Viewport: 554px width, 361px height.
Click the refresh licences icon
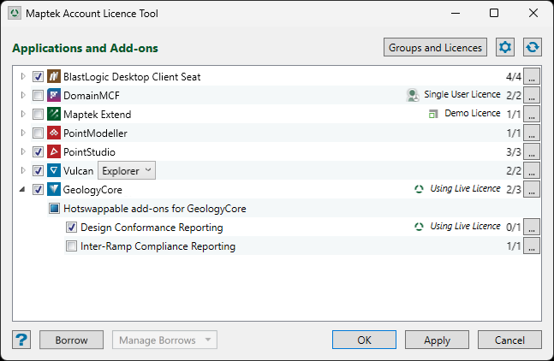(x=533, y=48)
